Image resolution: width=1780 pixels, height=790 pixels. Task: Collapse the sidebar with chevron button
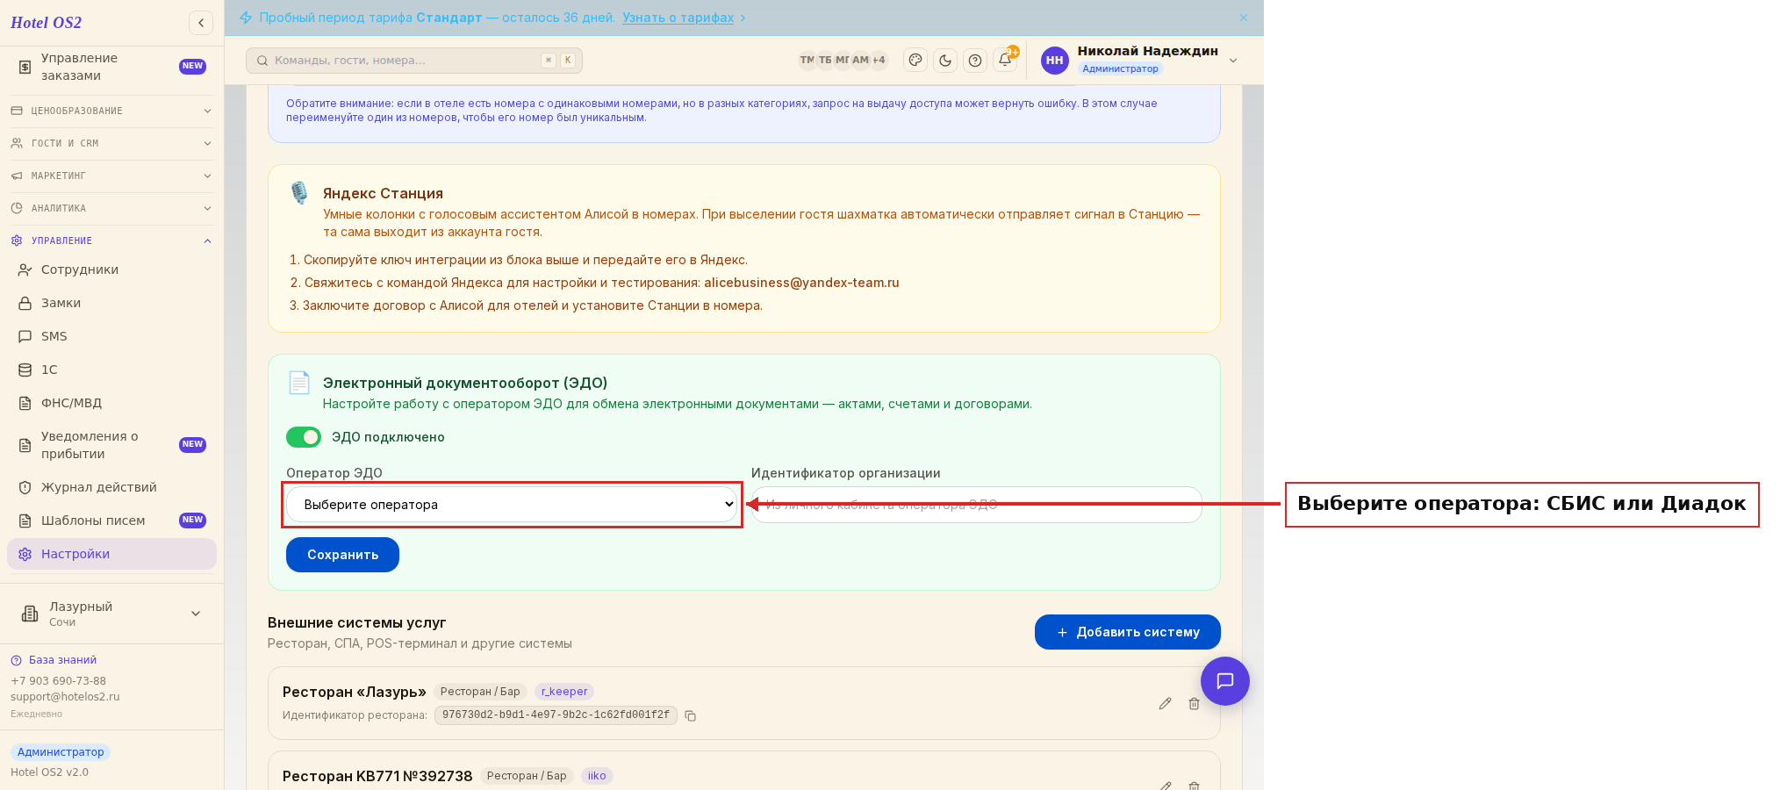[201, 23]
